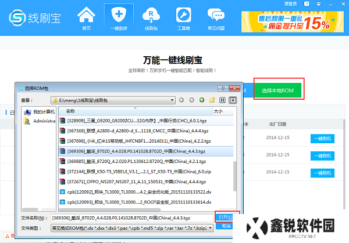
Task: Click the Back arrow in file dialog
Action: [181, 100]
